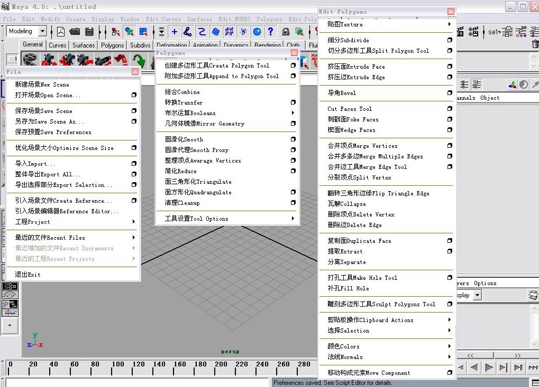Expand the Booleans submenu
The image size is (539, 387).
pyautogui.click(x=293, y=113)
